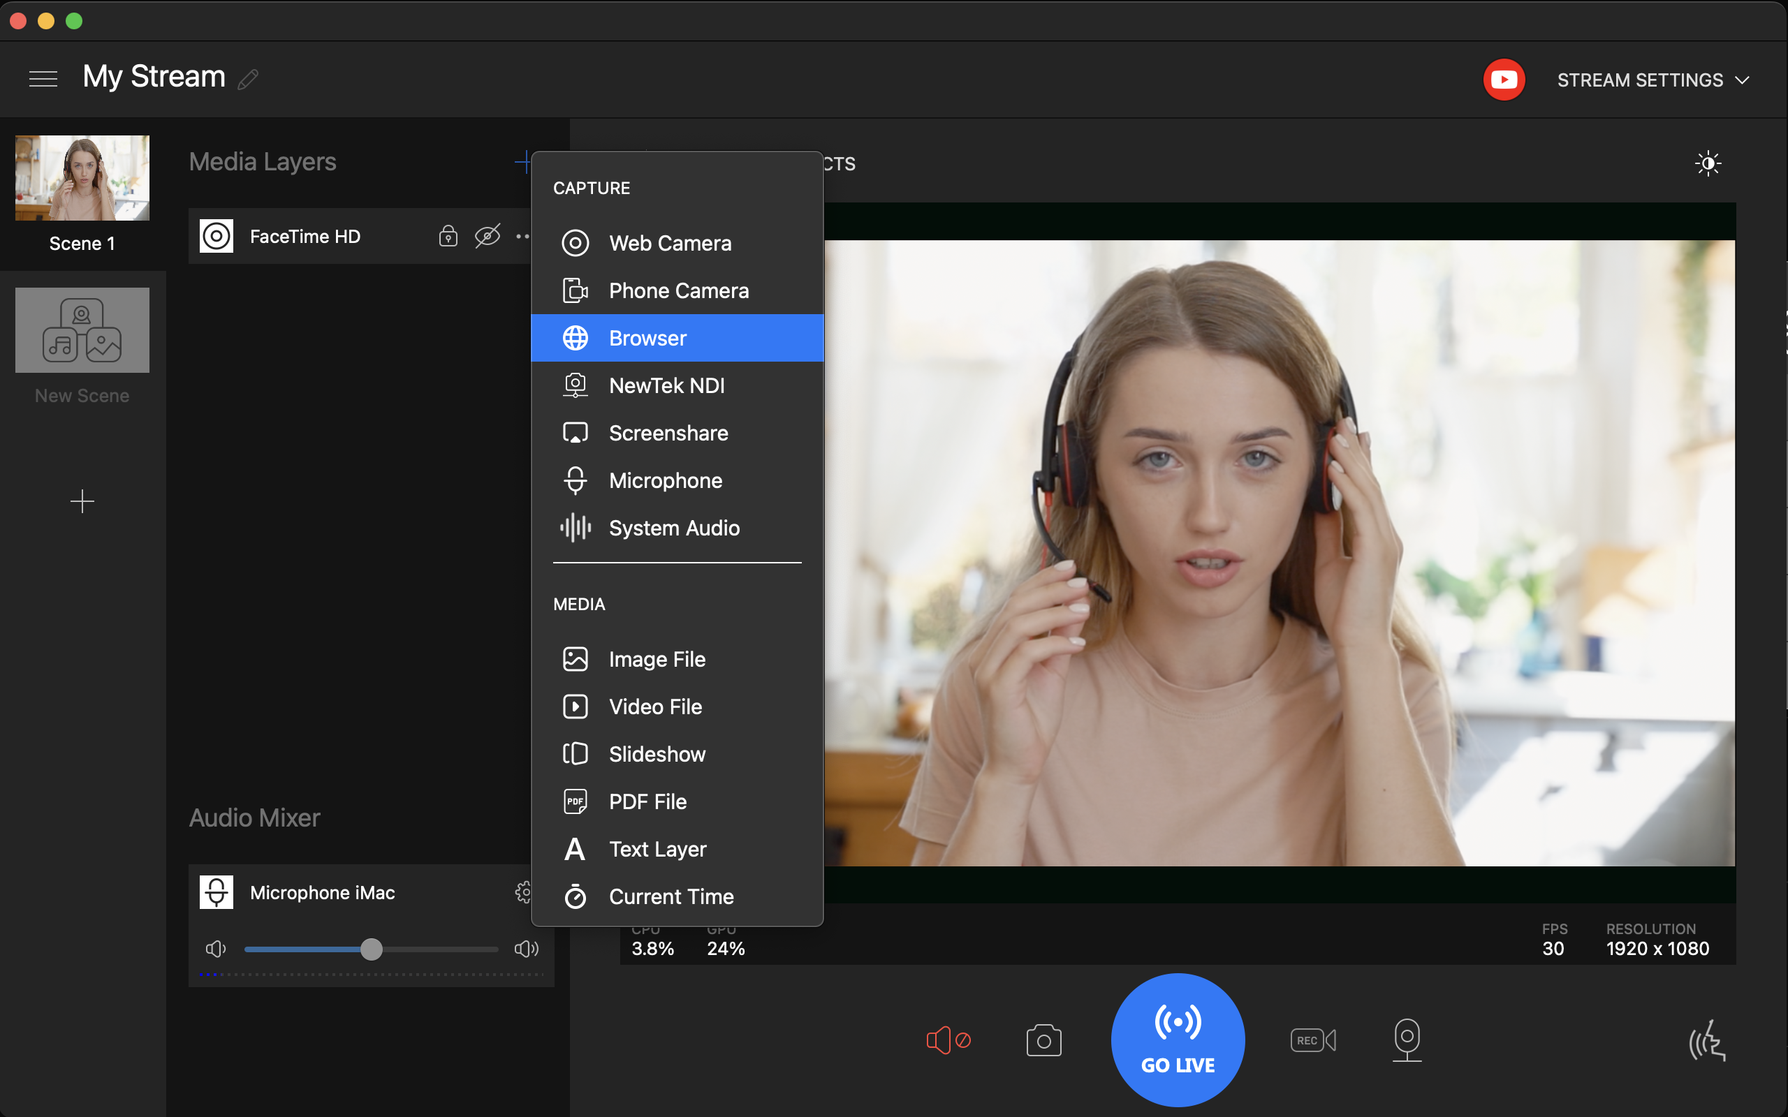Open FaceTime HD layer more options
1788x1117 pixels.
[x=522, y=237]
